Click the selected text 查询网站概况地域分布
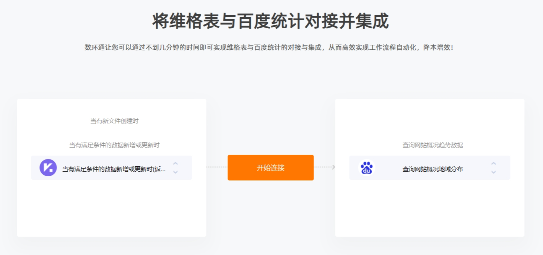 pos(432,169)
